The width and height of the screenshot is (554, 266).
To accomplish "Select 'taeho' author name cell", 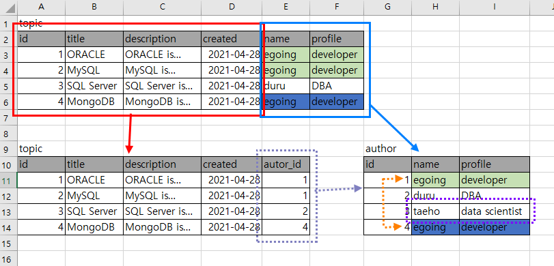I will click(x=436, y=211).
